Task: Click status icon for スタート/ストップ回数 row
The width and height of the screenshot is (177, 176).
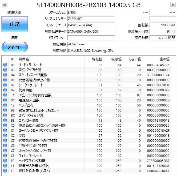Action: coord(5,75)
